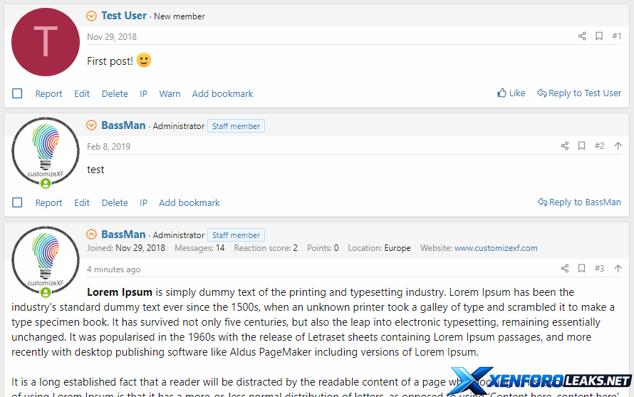Click share icon on post #3
Screen dimensions: 634x397
coord(565,269)
